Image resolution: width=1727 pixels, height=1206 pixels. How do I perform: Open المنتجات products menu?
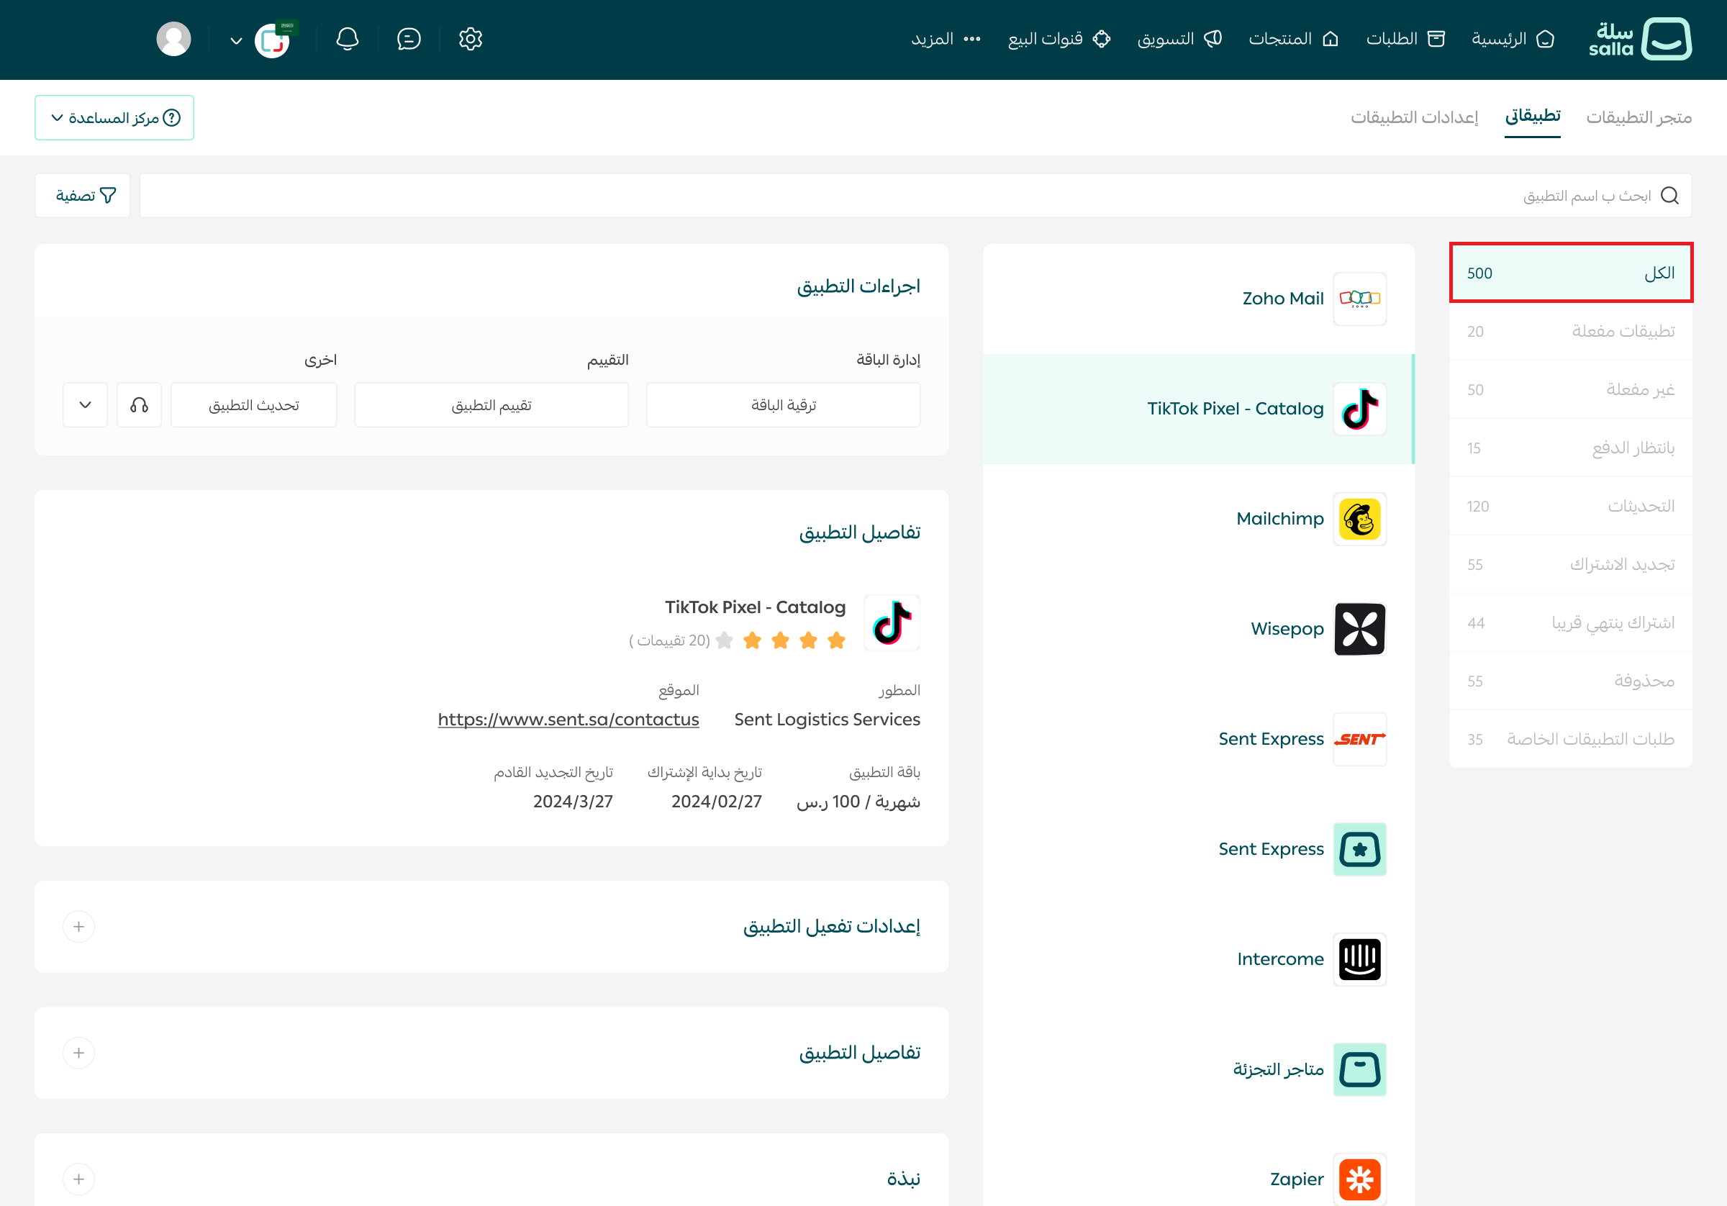click(x=1293, y=39)
